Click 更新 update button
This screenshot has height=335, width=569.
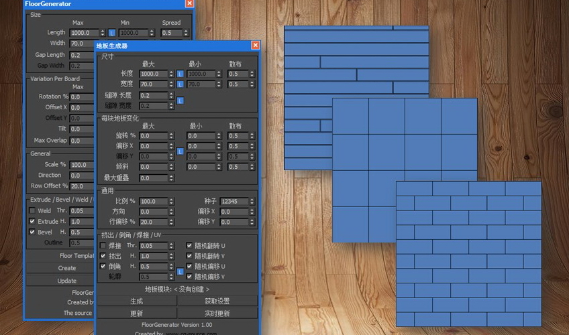pyautogui.click(x=137, y=314)
